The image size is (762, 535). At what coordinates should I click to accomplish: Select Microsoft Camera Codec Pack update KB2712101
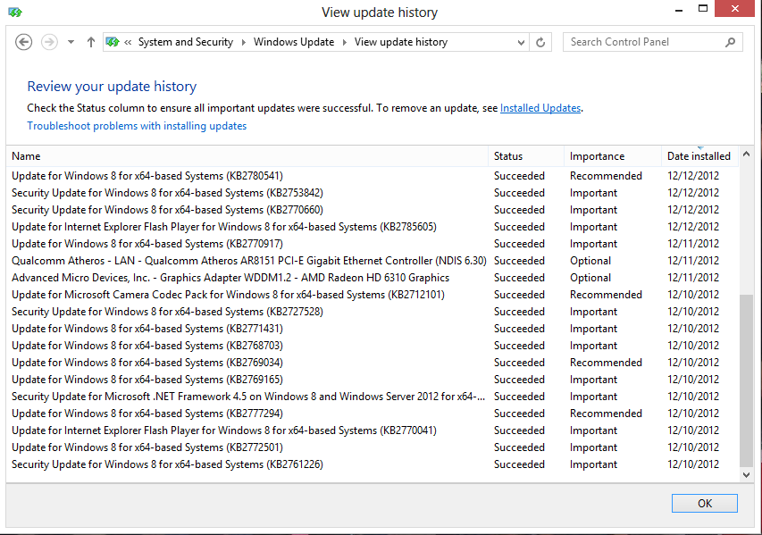[373, 295]
